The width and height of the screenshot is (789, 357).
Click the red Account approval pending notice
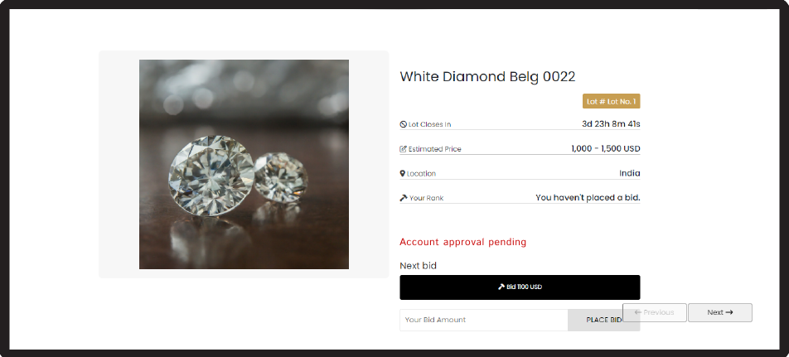tap(462, 242)
